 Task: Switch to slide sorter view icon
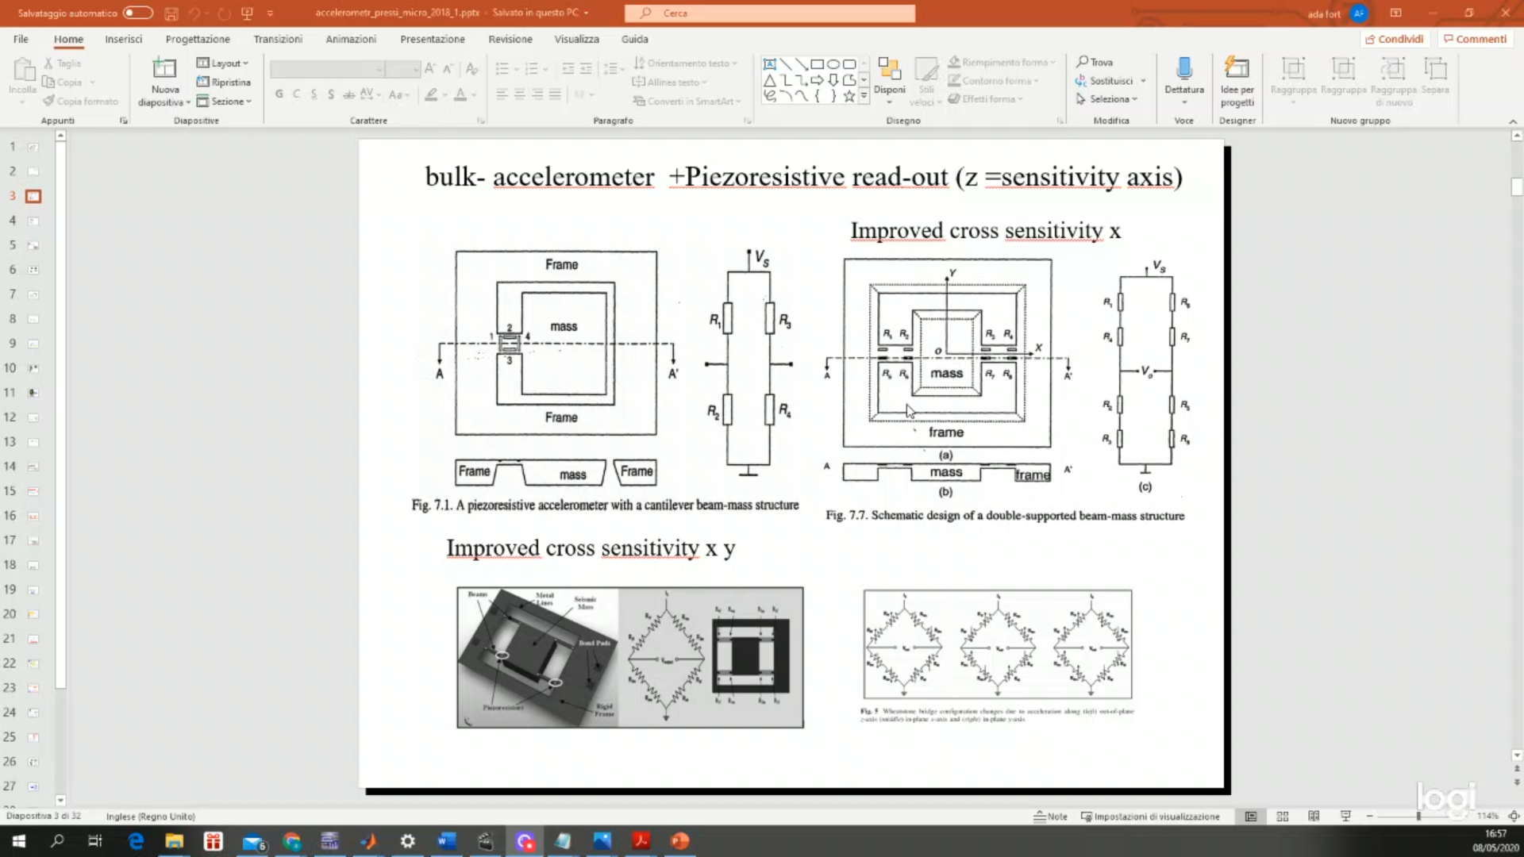pyautogui.click(x=1282, y=816)
